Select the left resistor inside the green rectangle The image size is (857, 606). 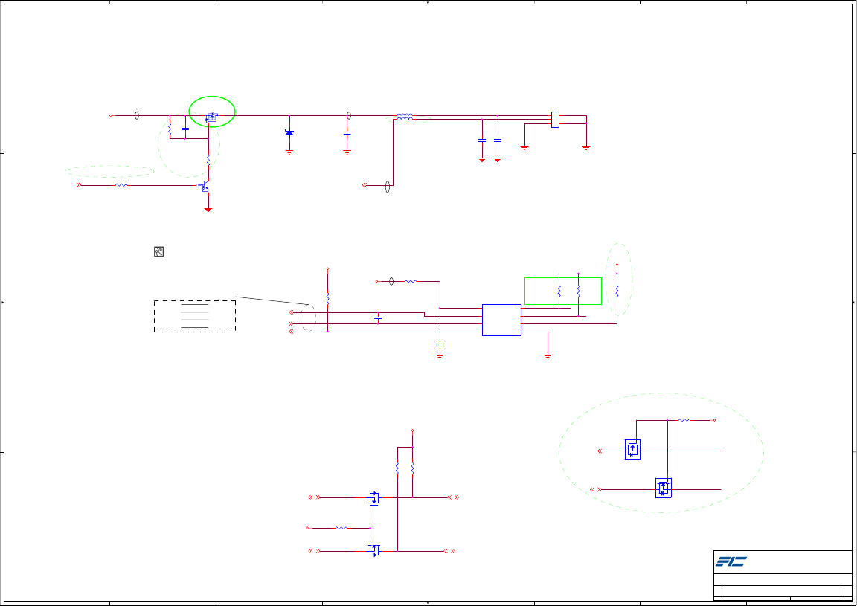coord(559,291)
